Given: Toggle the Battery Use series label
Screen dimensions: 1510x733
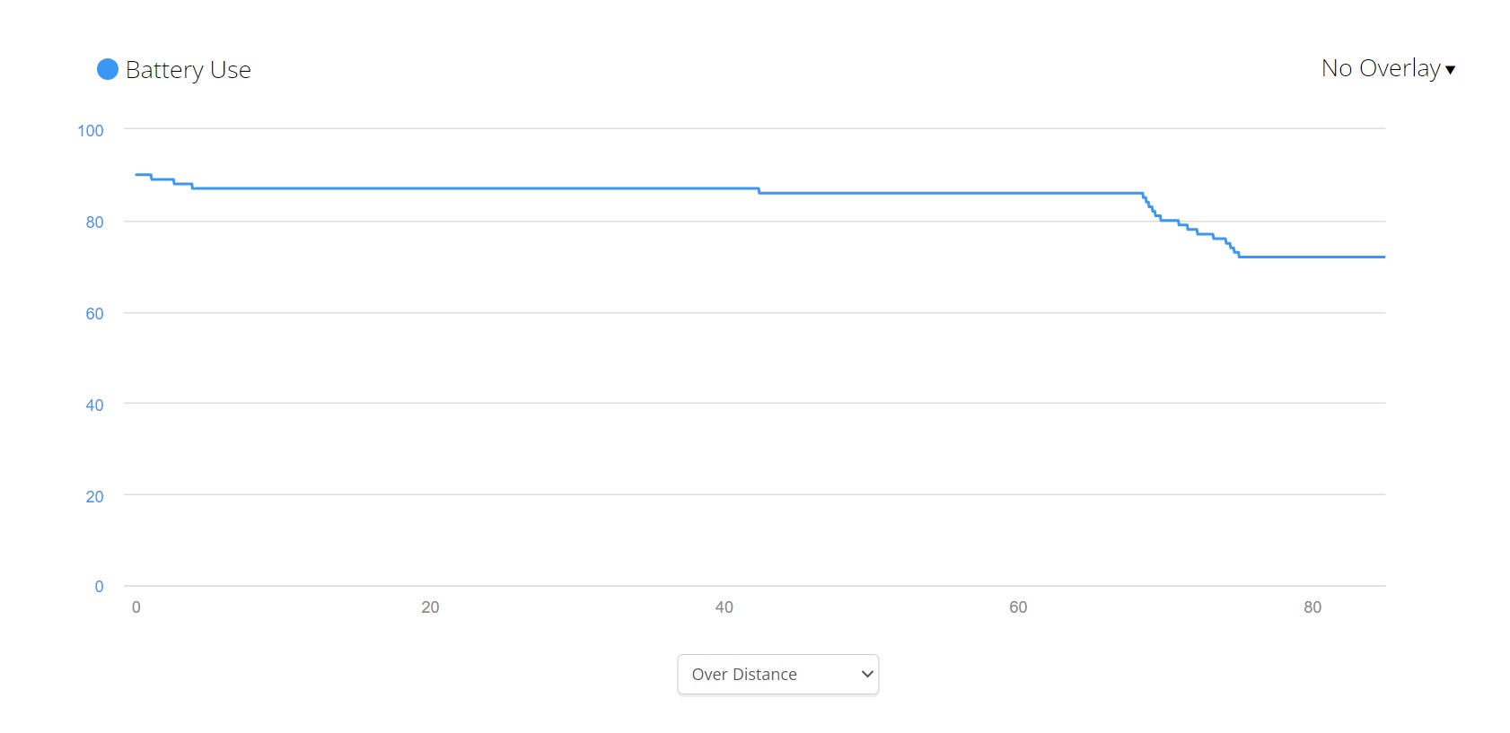Looking at the screenshot, I should pos(188,70).
